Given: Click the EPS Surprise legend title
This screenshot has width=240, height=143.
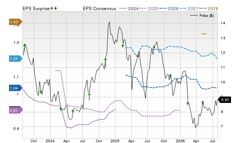Looking at the screenshot, I should point(36,9).
